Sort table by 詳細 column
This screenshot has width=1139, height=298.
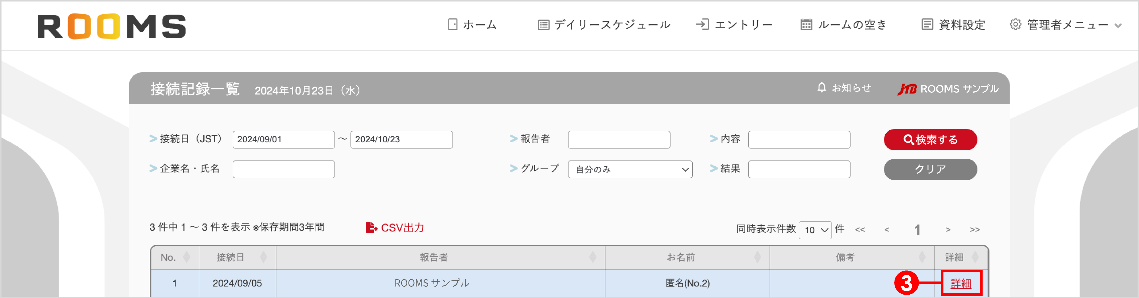coord(961,257)
